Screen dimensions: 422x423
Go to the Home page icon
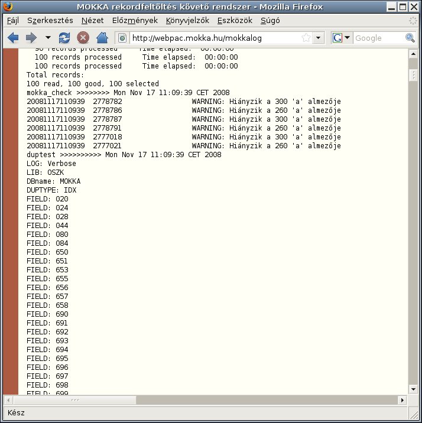[x=102, y=38]
